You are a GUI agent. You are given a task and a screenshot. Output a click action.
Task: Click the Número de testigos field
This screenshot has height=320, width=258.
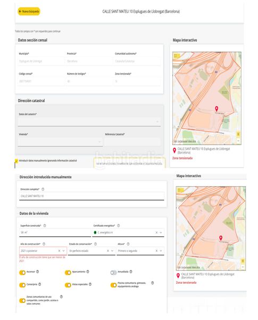pyautogui.click(x=89, y=81)
